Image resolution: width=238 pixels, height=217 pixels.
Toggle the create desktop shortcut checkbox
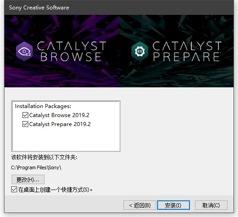pos(14,190)
